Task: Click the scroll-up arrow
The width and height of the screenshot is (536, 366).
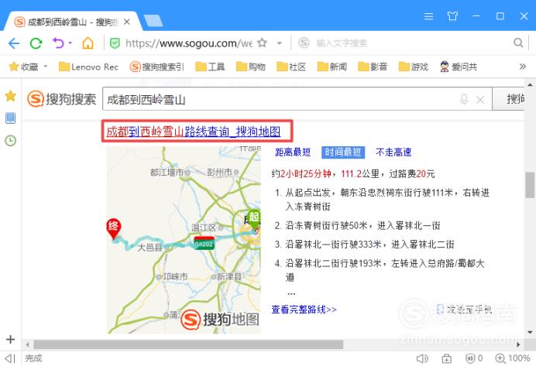Action: tap(530, 84)
